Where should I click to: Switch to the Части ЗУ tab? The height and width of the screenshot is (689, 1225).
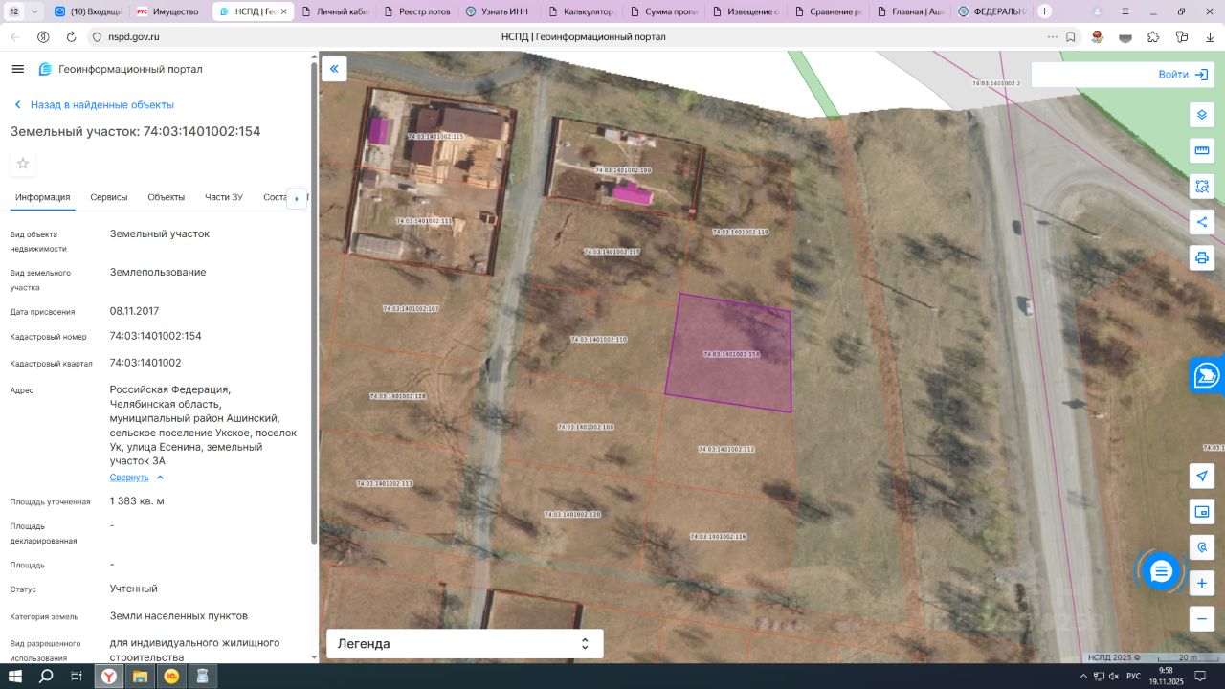pos(224,197)
